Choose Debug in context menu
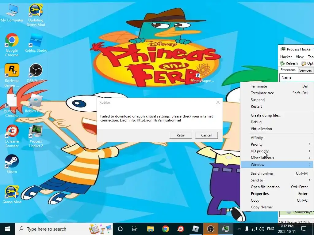The image size is (314, 235). coord(277,122)
